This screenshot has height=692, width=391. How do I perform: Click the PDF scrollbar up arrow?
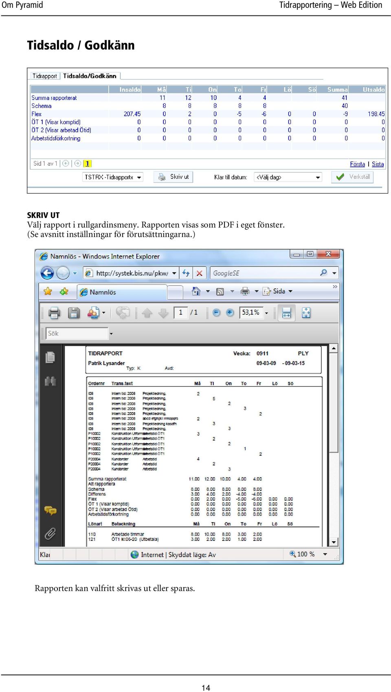(334, 348)
